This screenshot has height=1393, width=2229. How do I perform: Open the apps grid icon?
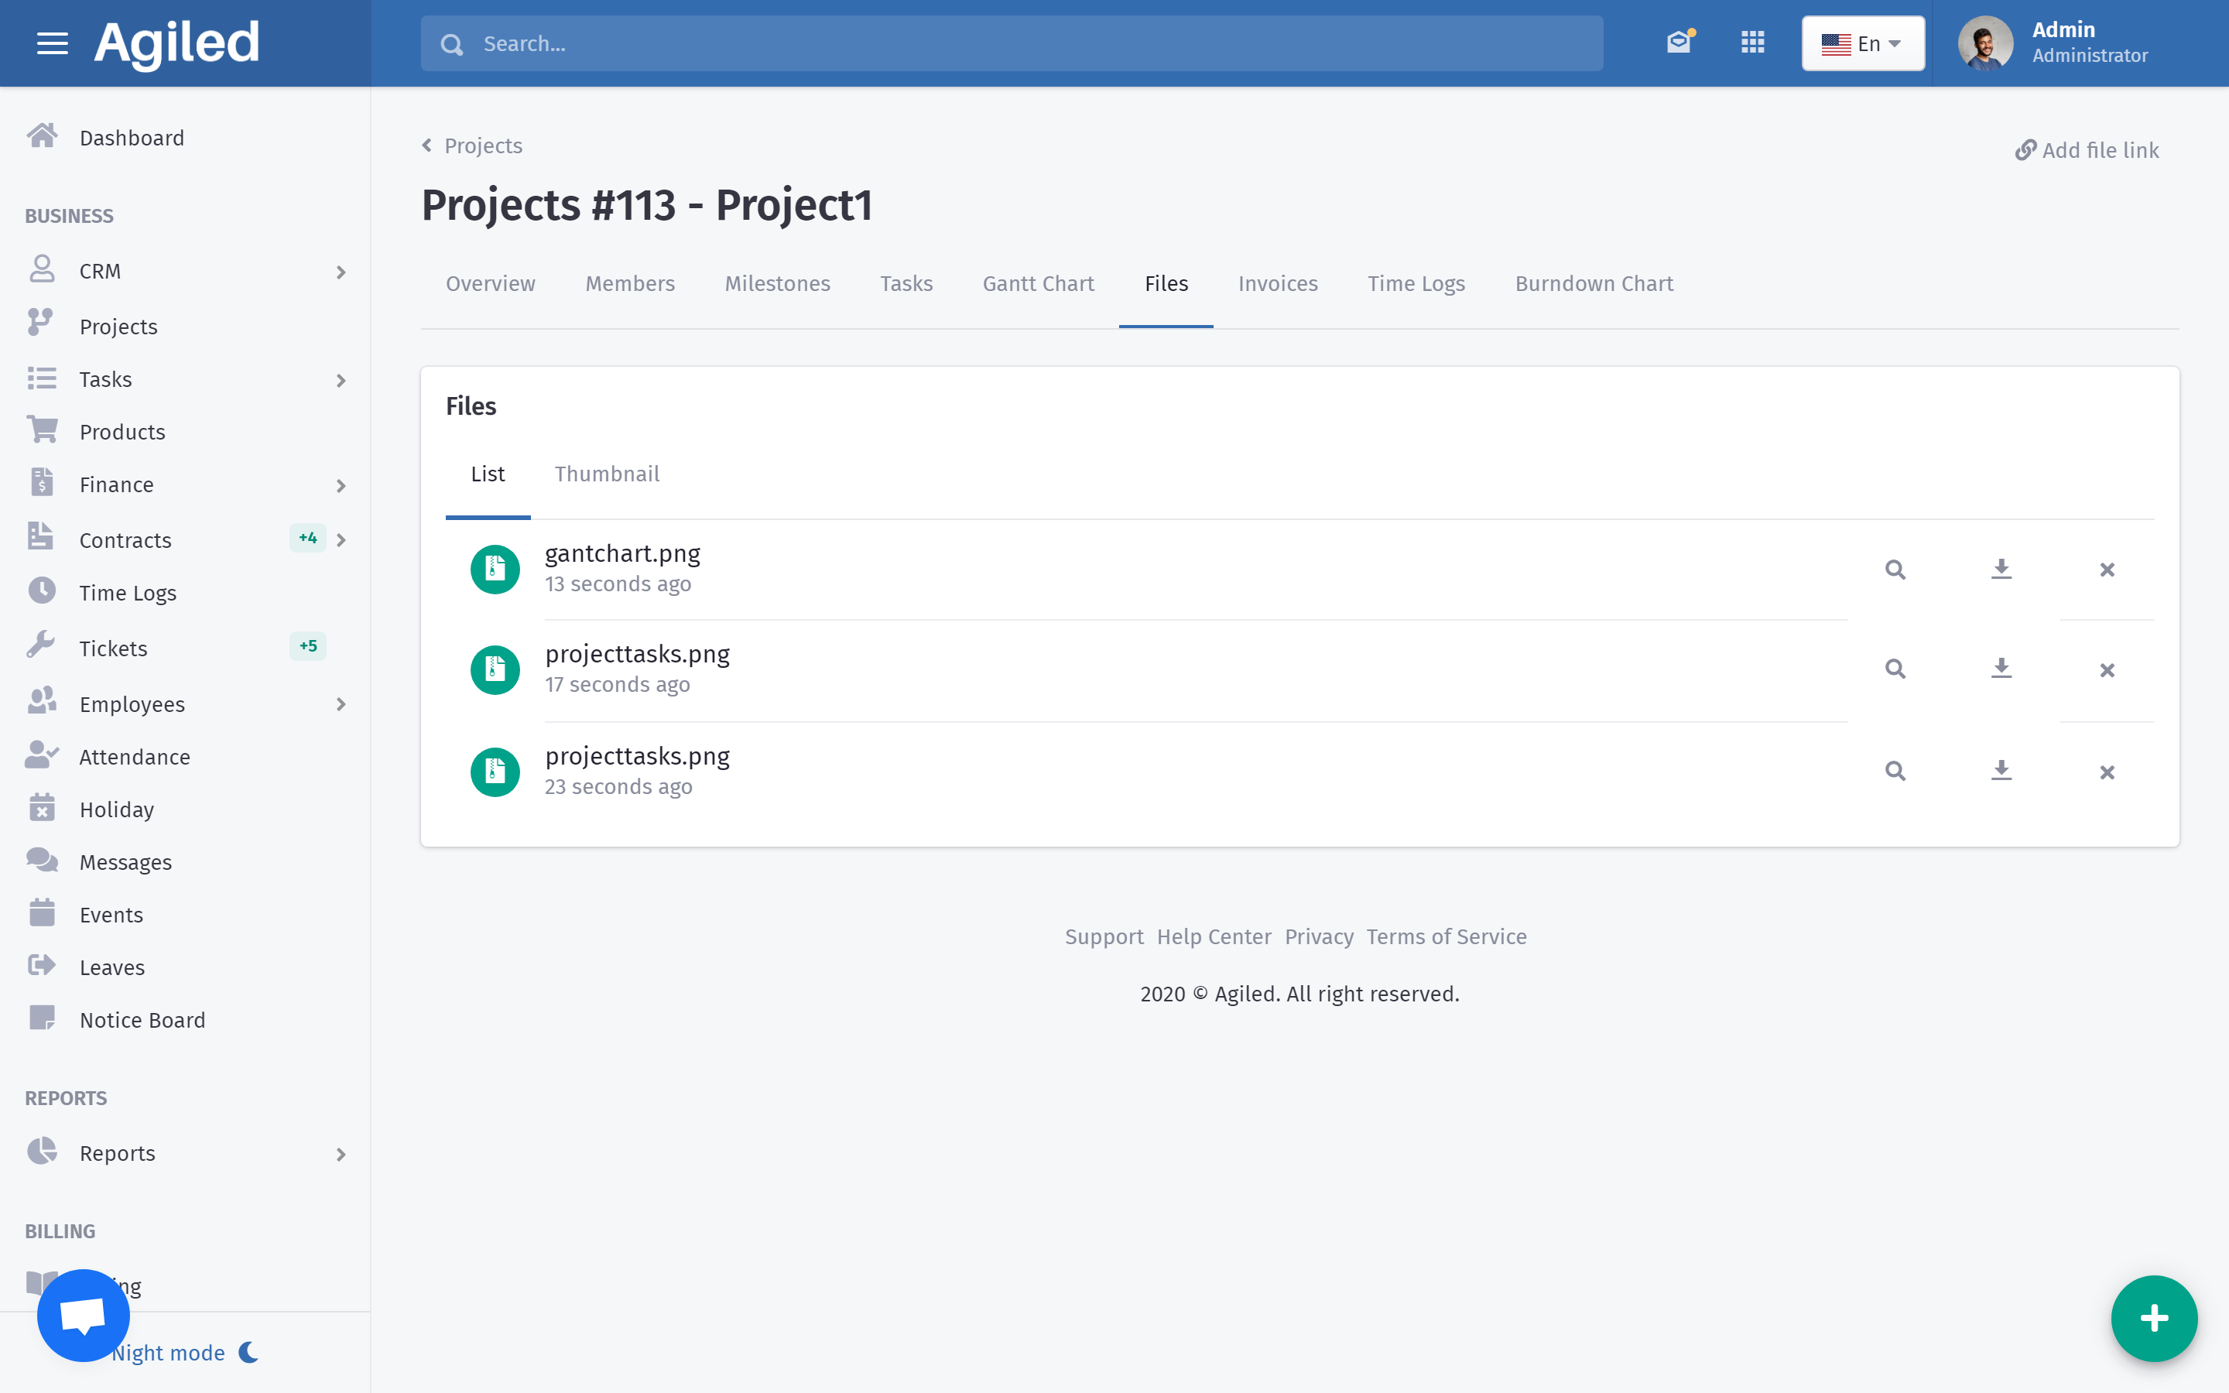pos(1752,43)
